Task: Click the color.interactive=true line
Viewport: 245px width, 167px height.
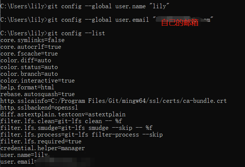Action: click(x=38, y=81)
